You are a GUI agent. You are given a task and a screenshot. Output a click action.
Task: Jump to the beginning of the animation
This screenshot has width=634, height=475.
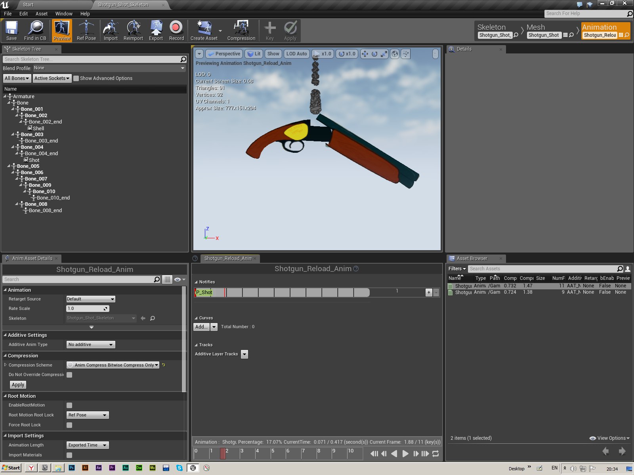coord(374,454)
